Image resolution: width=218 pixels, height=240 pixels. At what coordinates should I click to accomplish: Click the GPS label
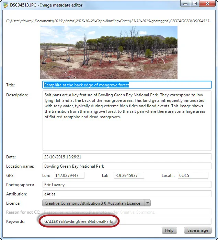[x=10, y=176]
